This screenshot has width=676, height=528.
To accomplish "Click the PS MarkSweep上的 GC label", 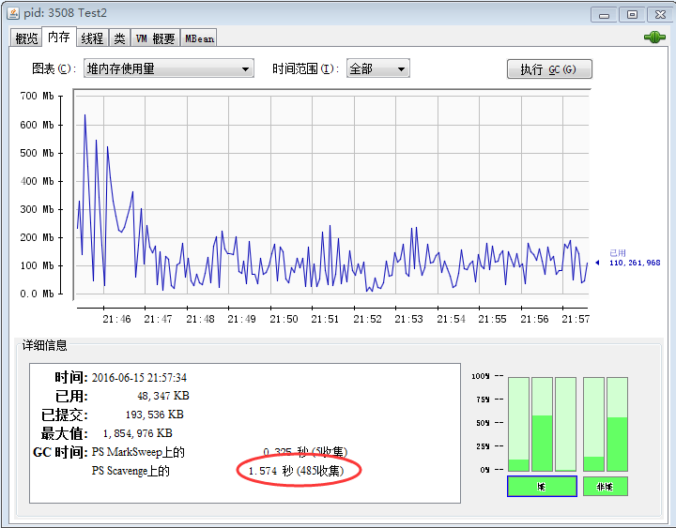I will (138, 452).
